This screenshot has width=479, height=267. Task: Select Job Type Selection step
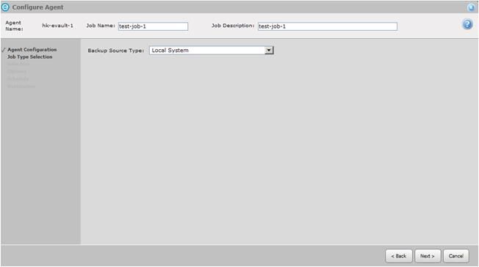click(30, 56)
